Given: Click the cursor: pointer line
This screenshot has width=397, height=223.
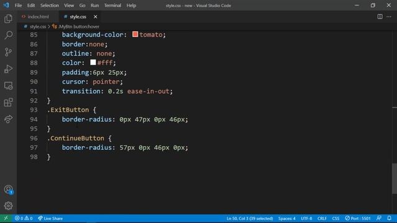Looking at the screenshot, I should point(92,82).
